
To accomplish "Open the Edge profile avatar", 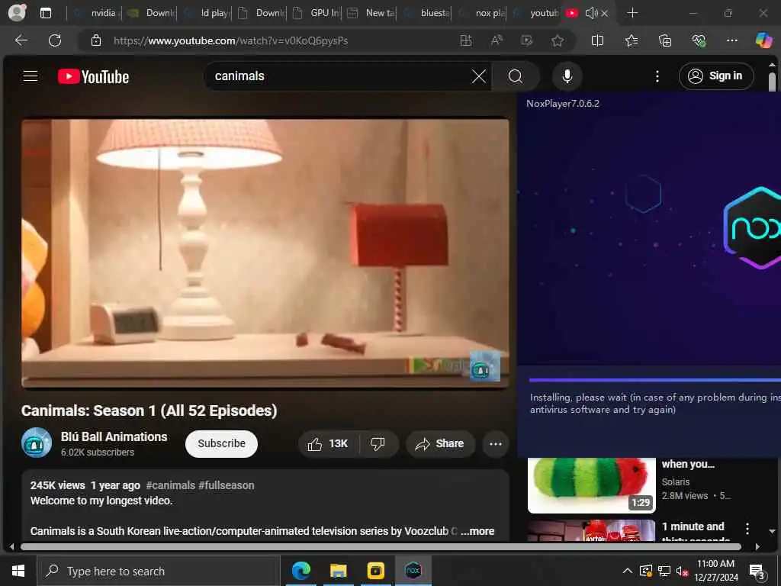I will click(17, 12).
